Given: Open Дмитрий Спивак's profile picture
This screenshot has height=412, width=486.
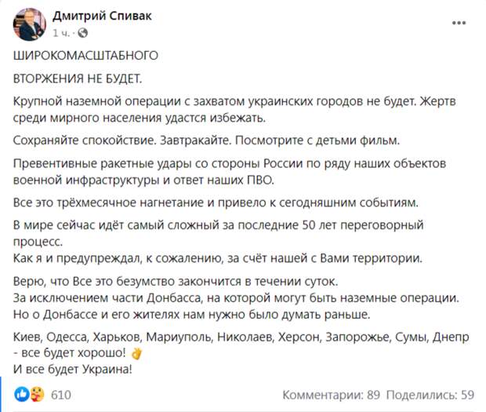Looking at the screenshot, I should (x=29, y=24).
